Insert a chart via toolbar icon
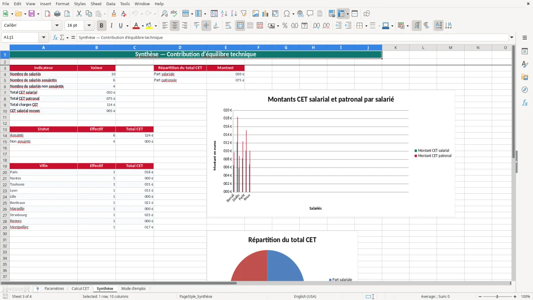Screen dimensions: 533x300 (x=266, y=14)
